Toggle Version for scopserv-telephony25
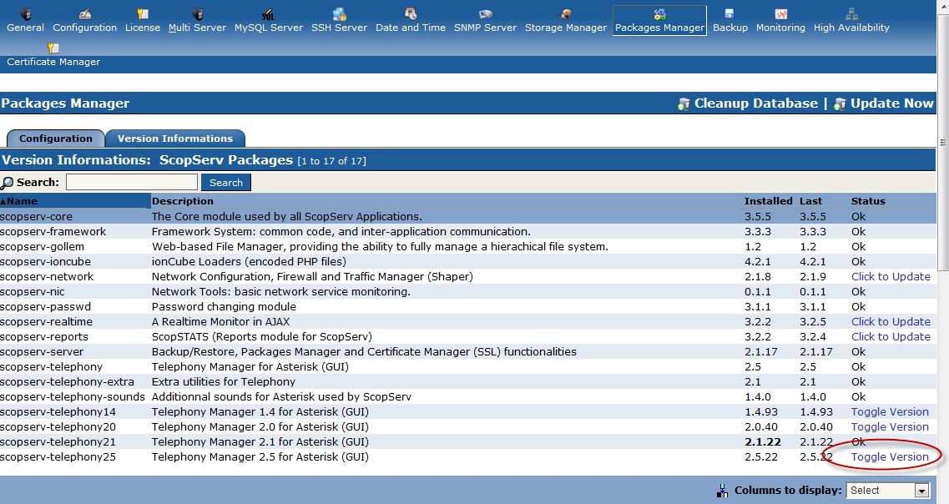This screenshot has width=949, height=504. (890, 457)
